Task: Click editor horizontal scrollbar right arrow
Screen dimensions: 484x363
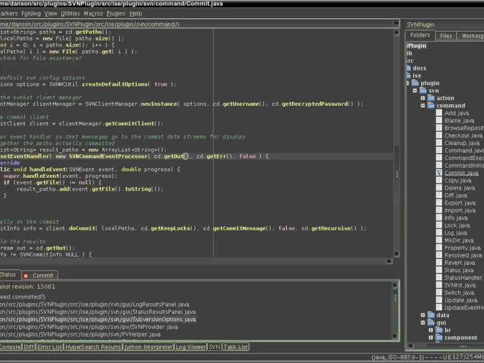Action: click(x=389, y=261)
